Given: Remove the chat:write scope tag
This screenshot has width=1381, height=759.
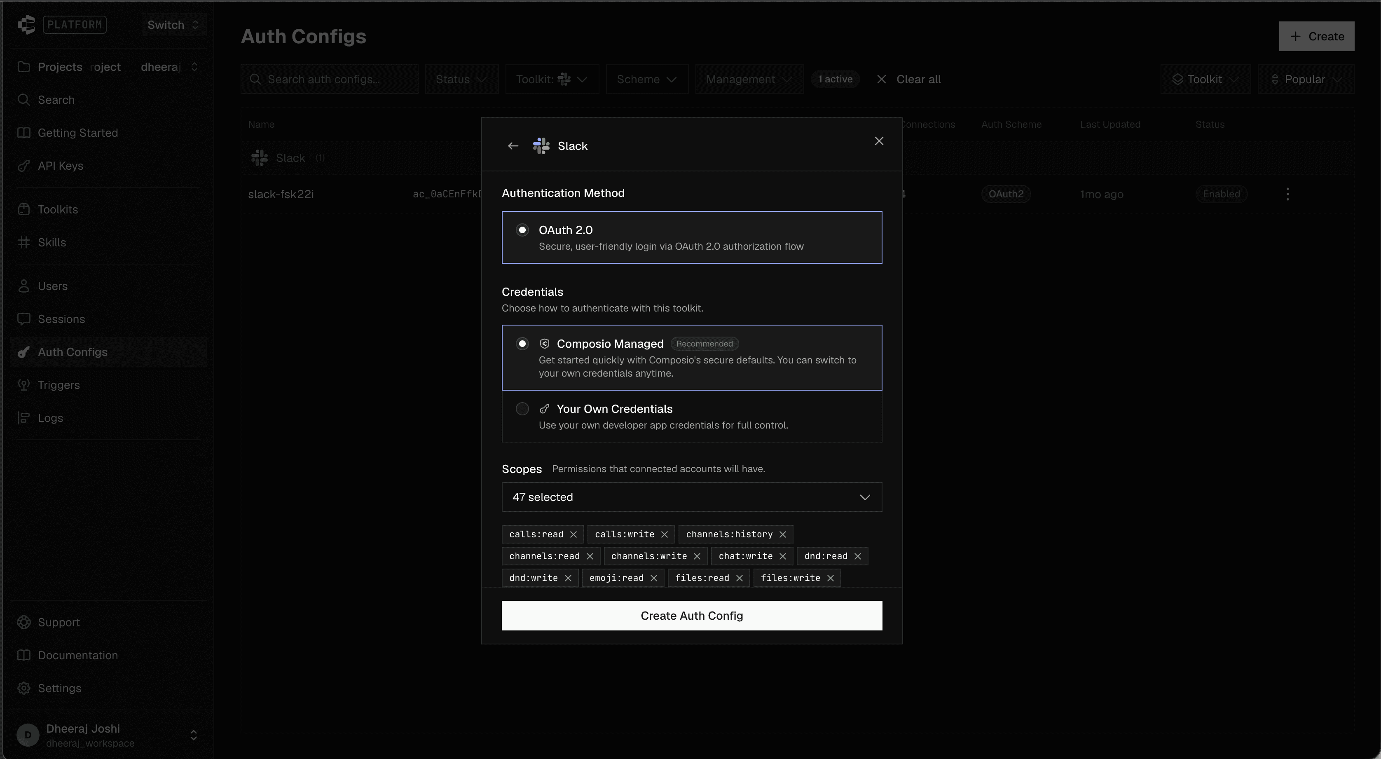Looking at the screenshot, I should pyautogui.click(x=782, y=556).
